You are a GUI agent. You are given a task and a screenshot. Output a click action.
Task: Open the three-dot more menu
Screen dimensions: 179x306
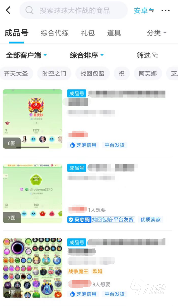165,11
